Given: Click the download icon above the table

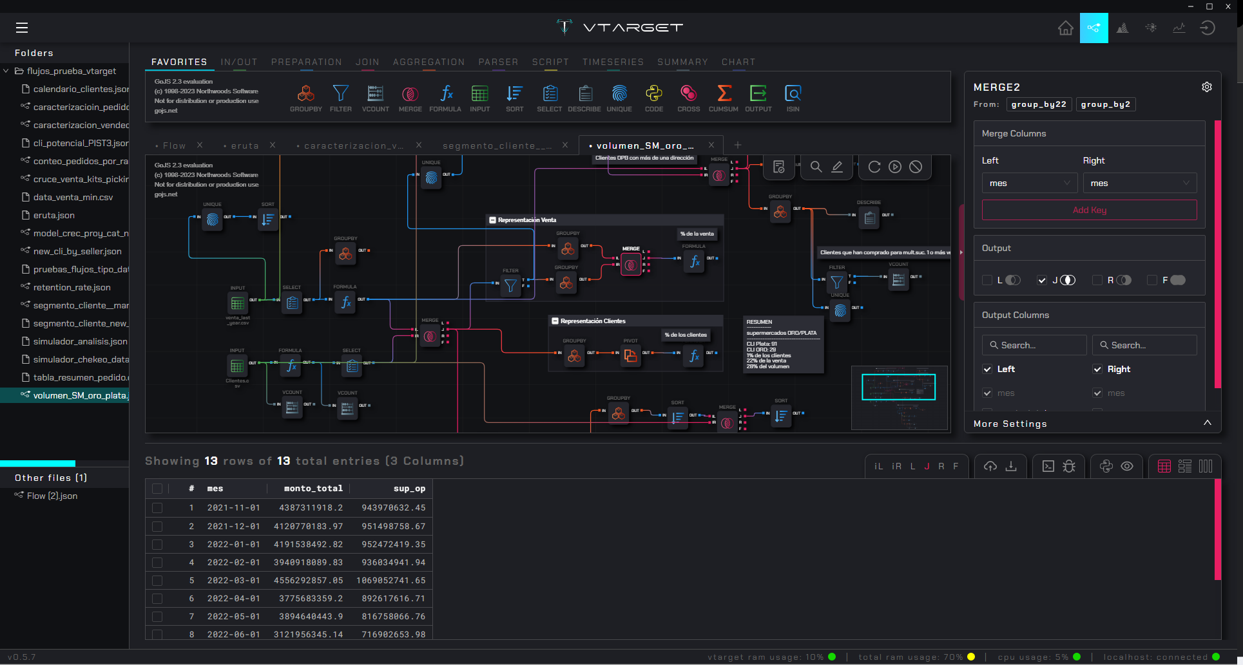Looking at the screenshot, I should click(x=1011, y=466).
